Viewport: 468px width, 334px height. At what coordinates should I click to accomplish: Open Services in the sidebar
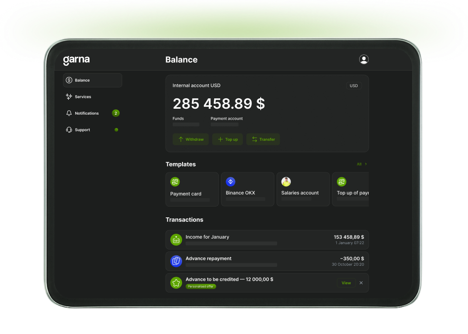click(93, 97)
